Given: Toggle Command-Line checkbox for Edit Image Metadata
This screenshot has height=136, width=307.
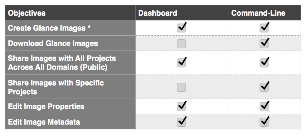Looking at the screenshot, I should coord(264,122).
